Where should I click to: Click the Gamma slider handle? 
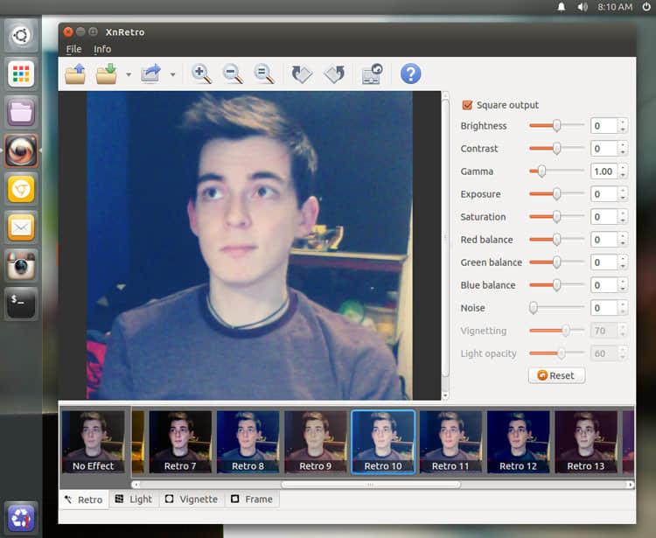[x=541, y=171]
